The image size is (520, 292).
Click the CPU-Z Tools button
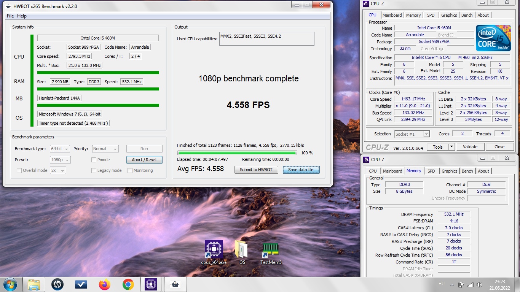point(438,147)
